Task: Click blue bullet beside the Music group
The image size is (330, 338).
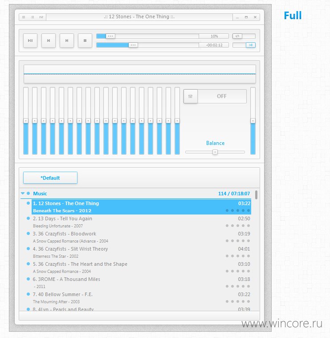Action: click(x=28, y=194)
